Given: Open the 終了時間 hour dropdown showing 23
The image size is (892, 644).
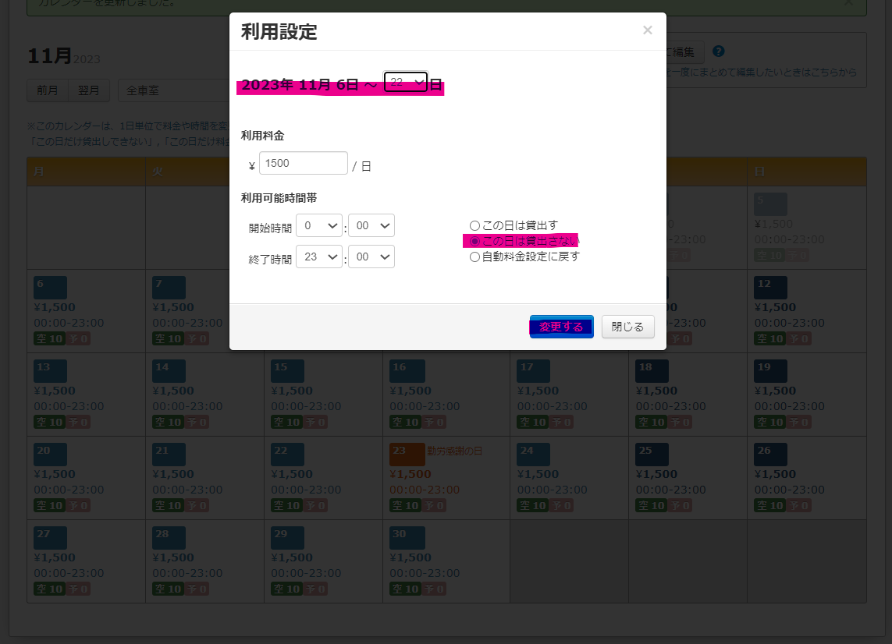Looking at the screenshot, I should click(x=319, y=257).
